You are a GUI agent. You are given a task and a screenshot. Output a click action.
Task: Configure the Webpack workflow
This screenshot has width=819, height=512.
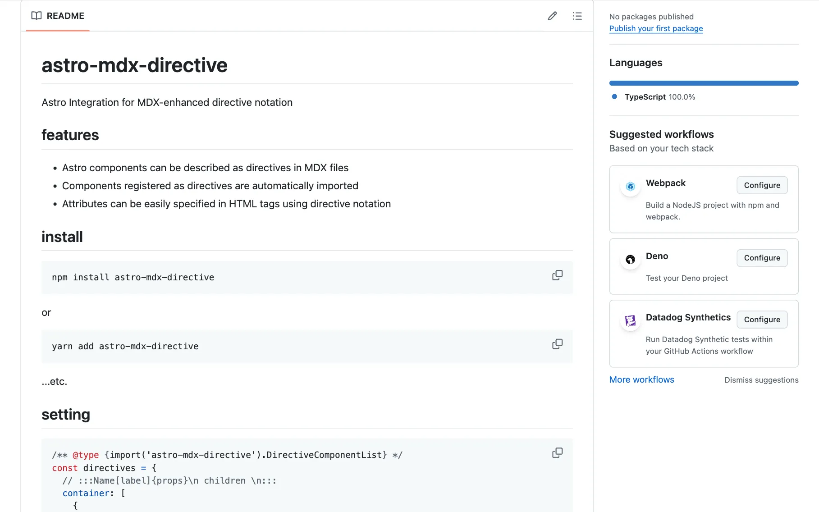(762, 185)
